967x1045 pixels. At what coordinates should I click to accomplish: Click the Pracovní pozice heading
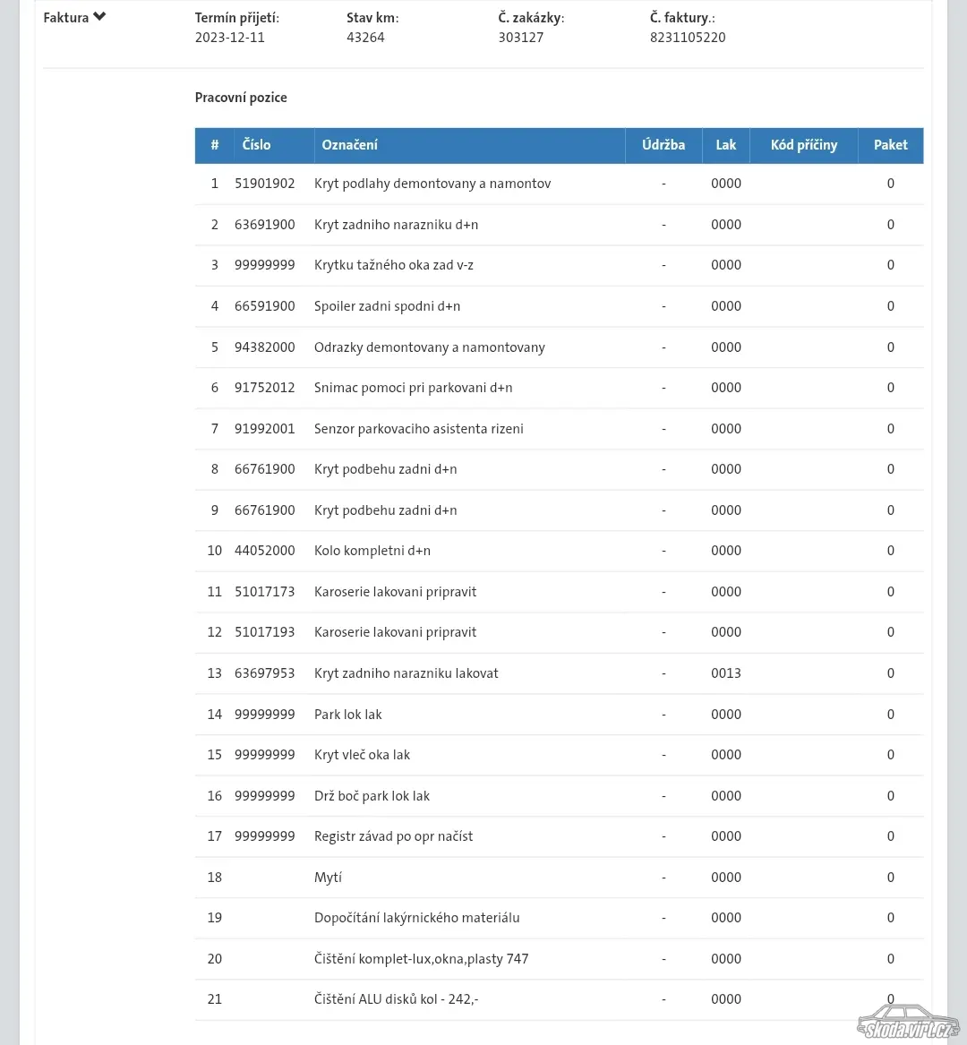pyautogui.click(x=241, y=98)
